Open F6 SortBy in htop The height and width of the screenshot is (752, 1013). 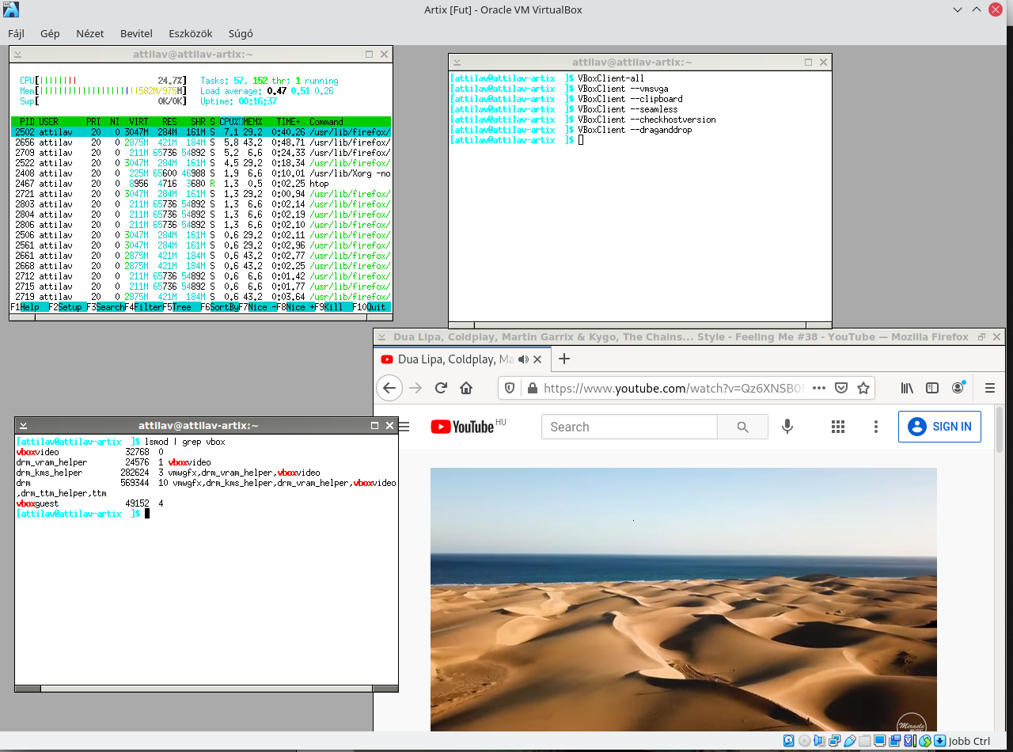click(x=219, y=307)
